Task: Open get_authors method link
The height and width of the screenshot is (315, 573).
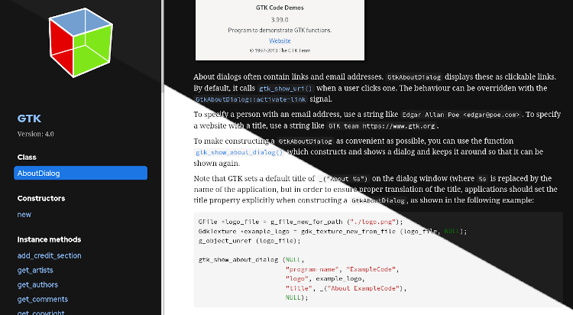Action: pos(37,284)
